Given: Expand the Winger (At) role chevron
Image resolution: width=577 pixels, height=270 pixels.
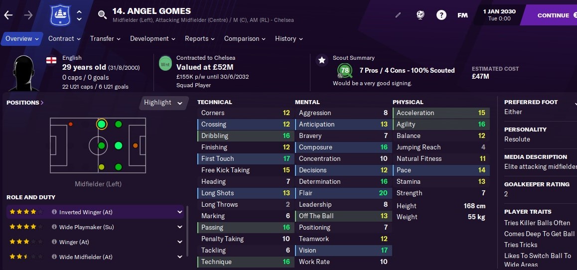Looking at the screenshot, I should [179, 242].
